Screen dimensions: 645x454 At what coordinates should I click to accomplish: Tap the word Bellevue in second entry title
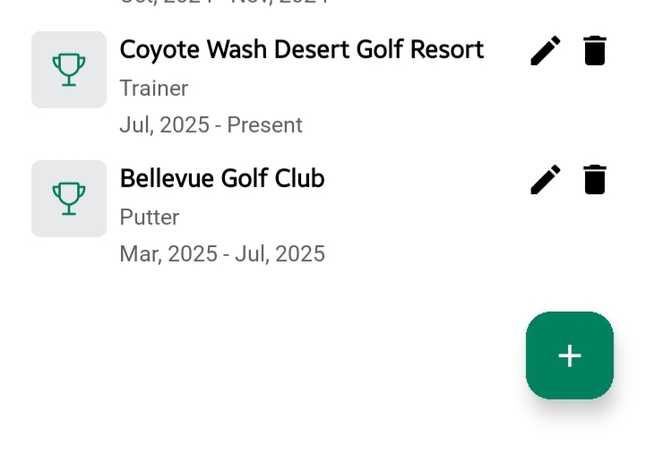tap(167, 178)
